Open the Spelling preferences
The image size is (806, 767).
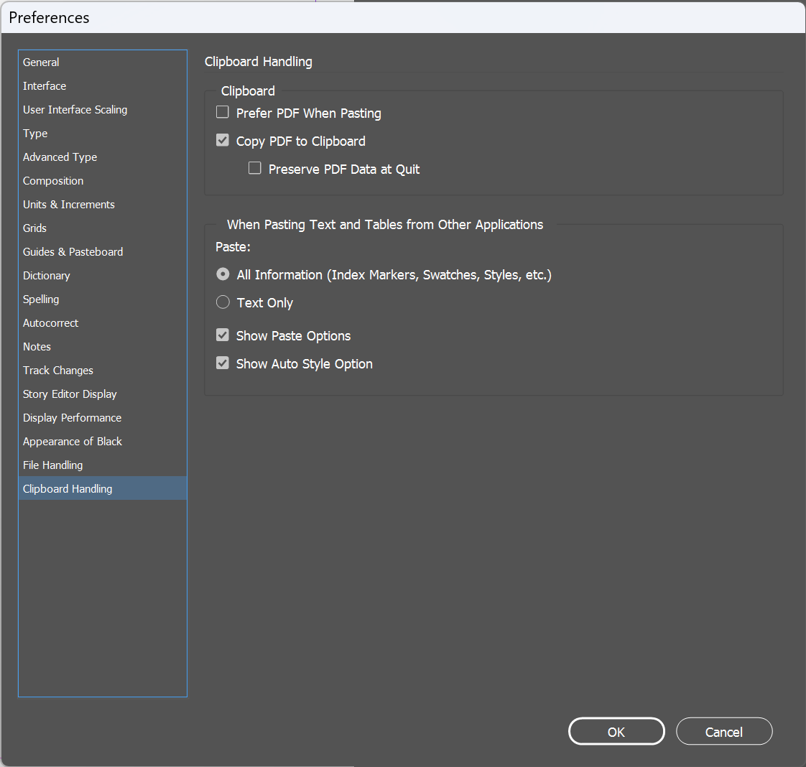coord(41,299)
